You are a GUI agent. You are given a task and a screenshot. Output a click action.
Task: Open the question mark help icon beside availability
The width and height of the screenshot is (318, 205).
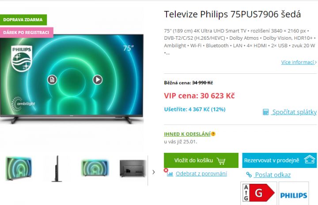point(213,134)
